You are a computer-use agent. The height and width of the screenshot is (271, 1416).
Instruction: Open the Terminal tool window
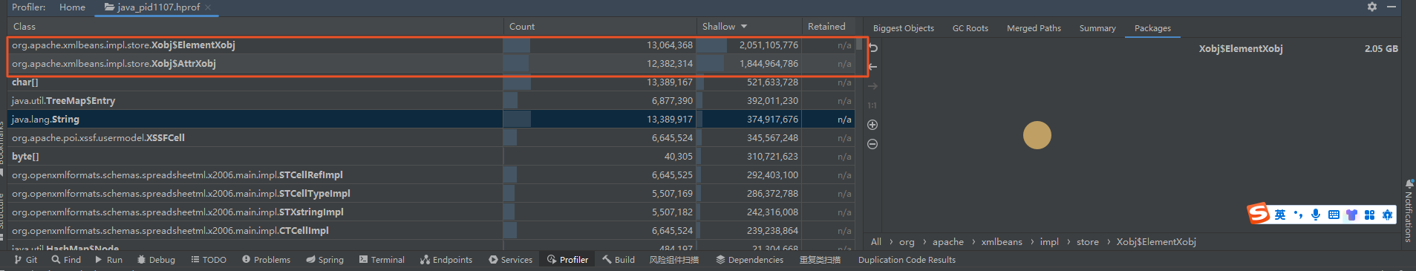[382, 260]
